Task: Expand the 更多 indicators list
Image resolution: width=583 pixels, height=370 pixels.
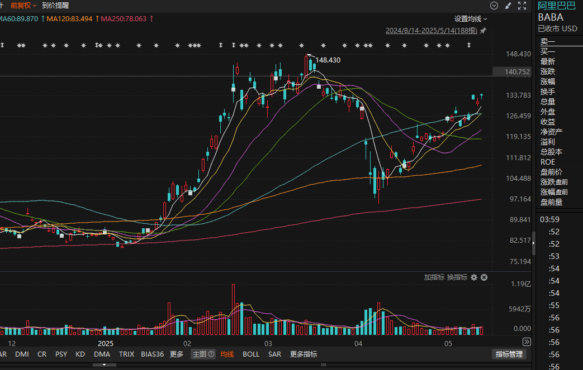Action: 177,354
